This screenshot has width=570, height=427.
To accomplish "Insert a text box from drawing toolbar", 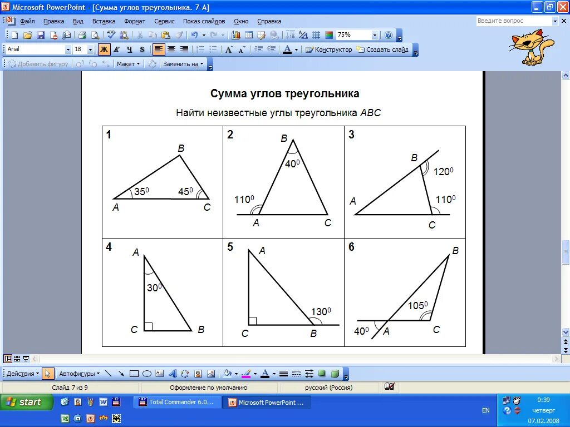I will tap(159, 373).
